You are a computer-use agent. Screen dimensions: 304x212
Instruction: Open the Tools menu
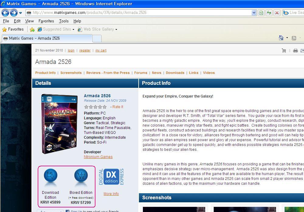point(64,21)
